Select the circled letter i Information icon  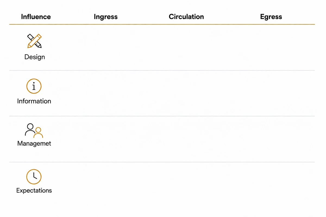click(34, 86)
